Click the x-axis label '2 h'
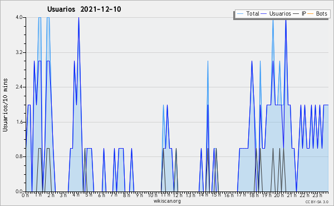Viewport: 334px width, 206px height. [x=51, y=195]
